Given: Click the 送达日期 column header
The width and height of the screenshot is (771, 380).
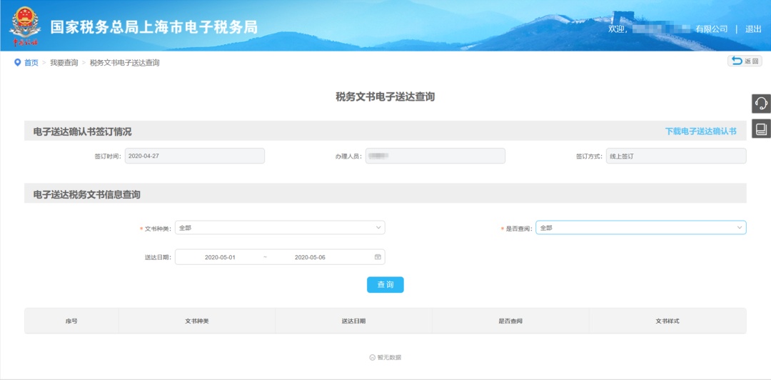Looking at the screenshot, I should [x=353, y=321].
